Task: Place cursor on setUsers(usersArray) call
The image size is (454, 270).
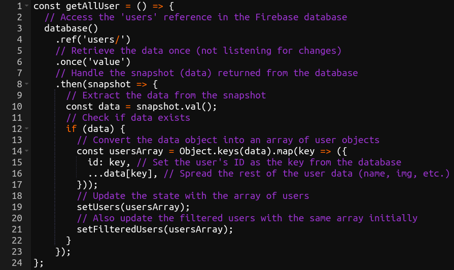Action: [x=133, y=207]
